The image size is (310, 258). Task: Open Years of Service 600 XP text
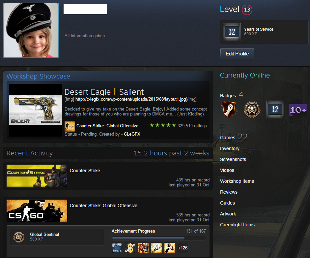259,31
